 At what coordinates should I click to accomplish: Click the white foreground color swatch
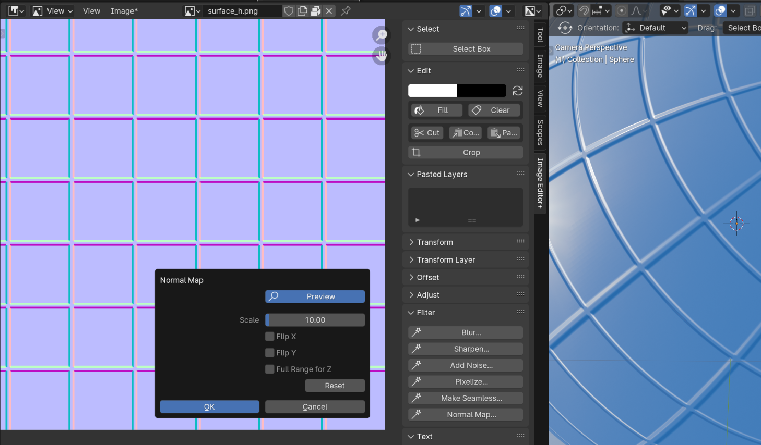(x=432, y=91)
